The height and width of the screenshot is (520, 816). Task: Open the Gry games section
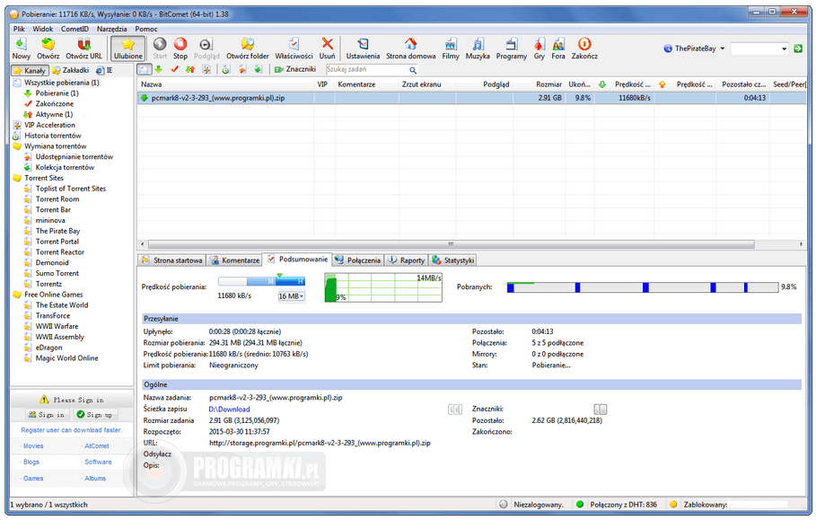(x=540, y=48)
